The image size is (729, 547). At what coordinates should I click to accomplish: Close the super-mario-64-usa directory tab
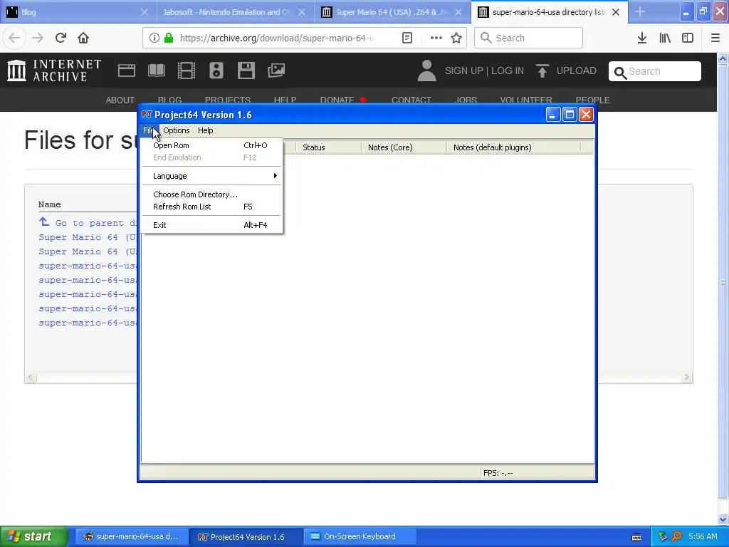616,12
